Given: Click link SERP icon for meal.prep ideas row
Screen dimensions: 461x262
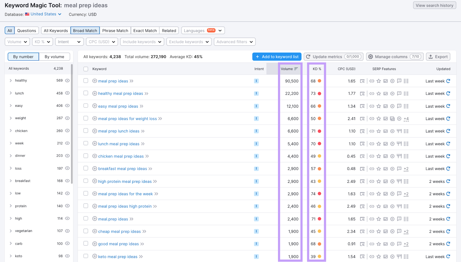Looking at the screenshot, I should [372, 219].
